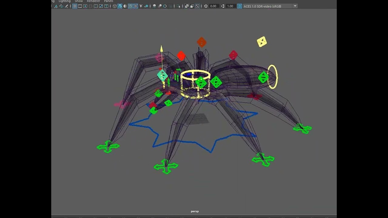388x218 pixels.
Task: Enable smooth shade all mode
Action: click(120, 6)
